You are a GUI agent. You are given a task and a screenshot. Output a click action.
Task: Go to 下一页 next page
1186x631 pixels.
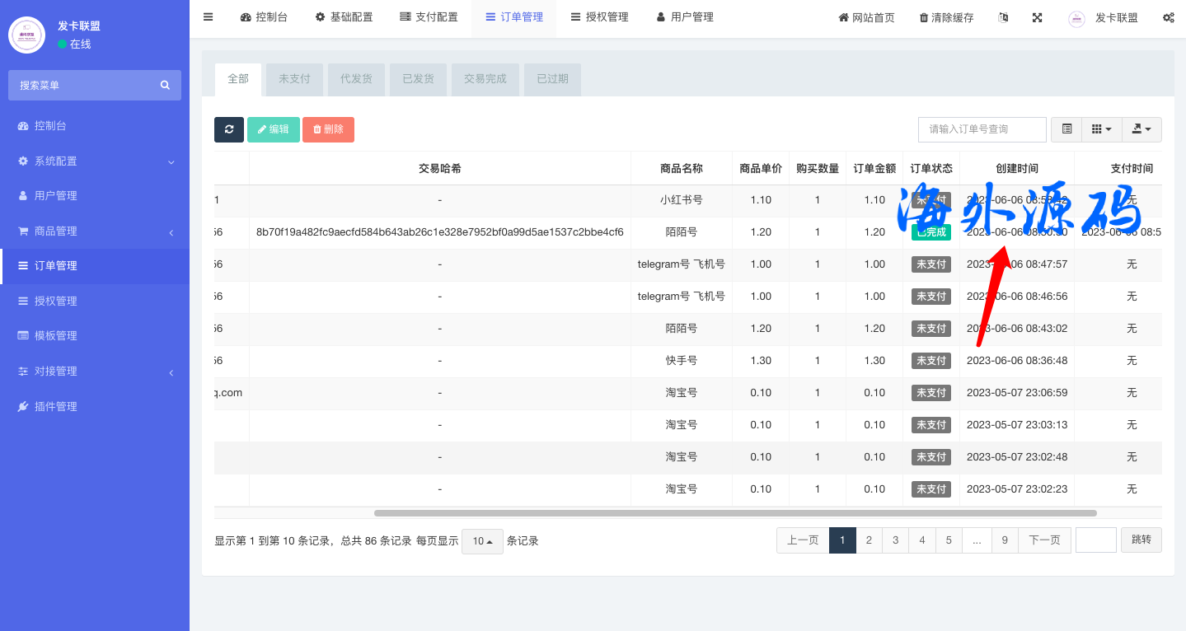click(x=1044, y=540)
